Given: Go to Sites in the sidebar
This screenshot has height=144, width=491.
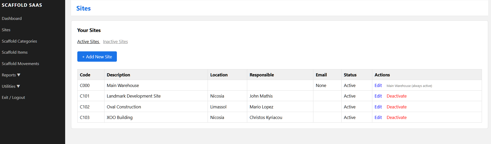Looking at the screenshot, I should [x=6, y=30].
